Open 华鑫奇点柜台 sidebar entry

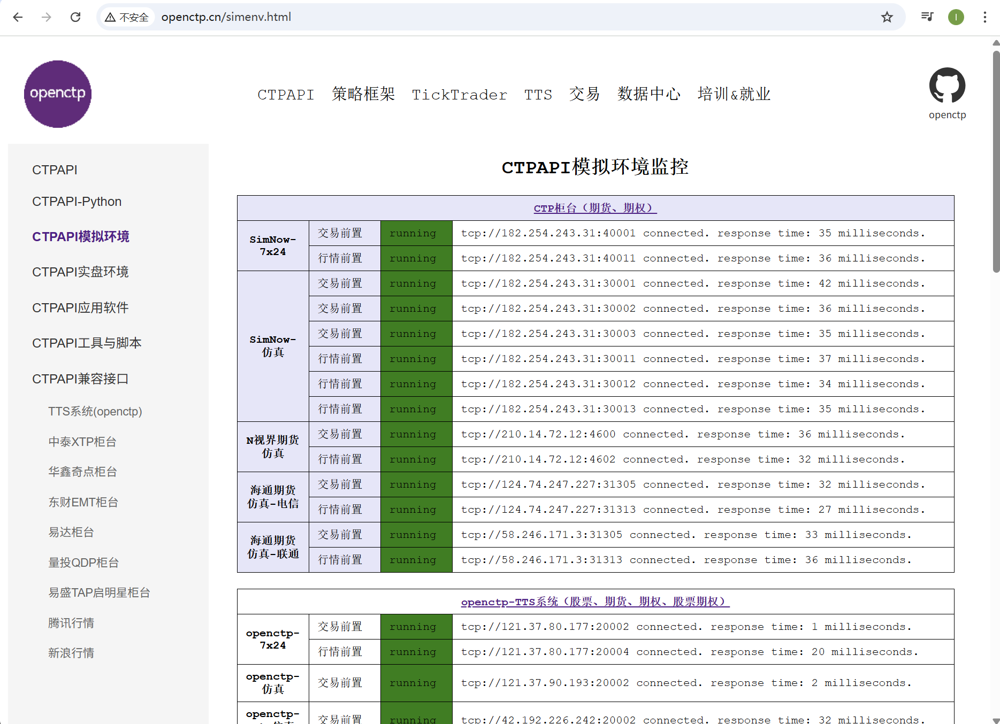click(82, 472)
